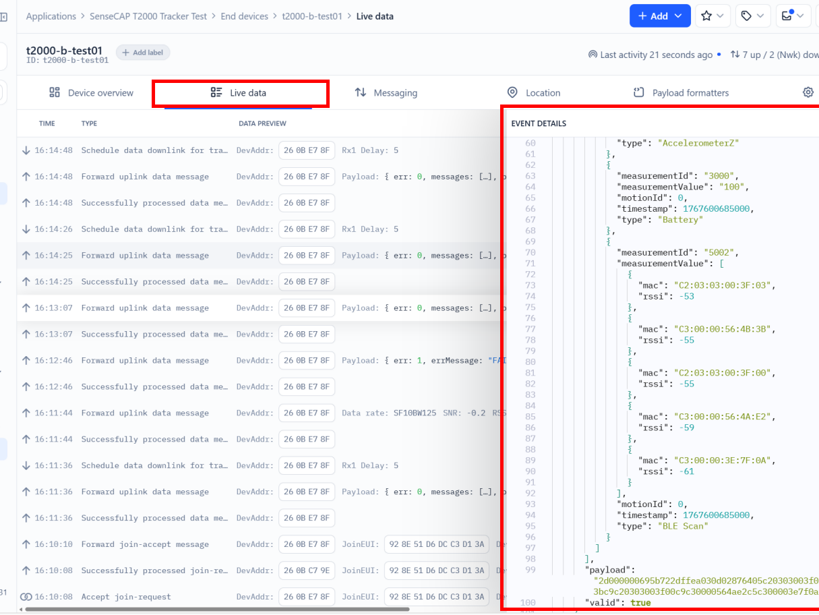Click the TIME column header
The width and height of the screenshot is (819, 615).
point(47,123)
